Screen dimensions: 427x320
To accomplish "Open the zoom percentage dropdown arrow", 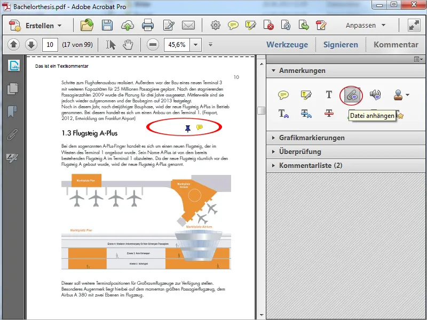I will [x=195, y=45].
